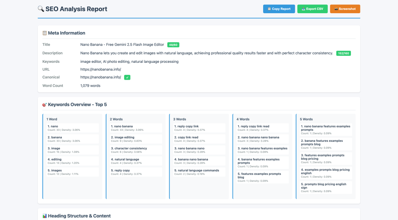The width and height of the screenshot is (398, 220).
Task: Select keyword '3. features examples prompts blog pricing'
Action: tap(326, 159)
